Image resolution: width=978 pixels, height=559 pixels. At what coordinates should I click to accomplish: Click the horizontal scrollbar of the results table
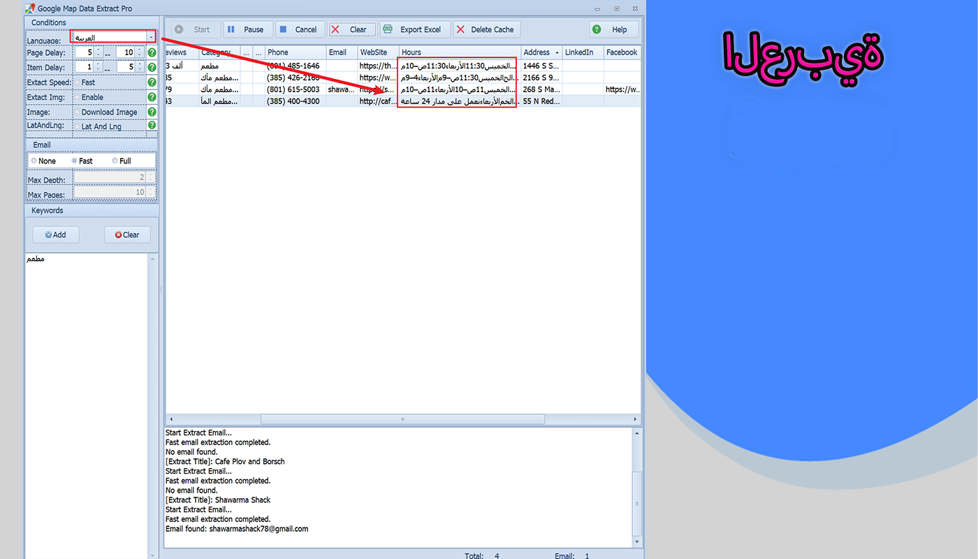pyautogui.click(x=402, y=419)
